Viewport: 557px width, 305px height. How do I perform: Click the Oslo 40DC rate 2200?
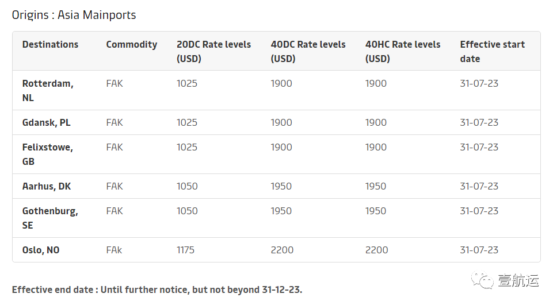pyautogui.click(x=282, y=250)
